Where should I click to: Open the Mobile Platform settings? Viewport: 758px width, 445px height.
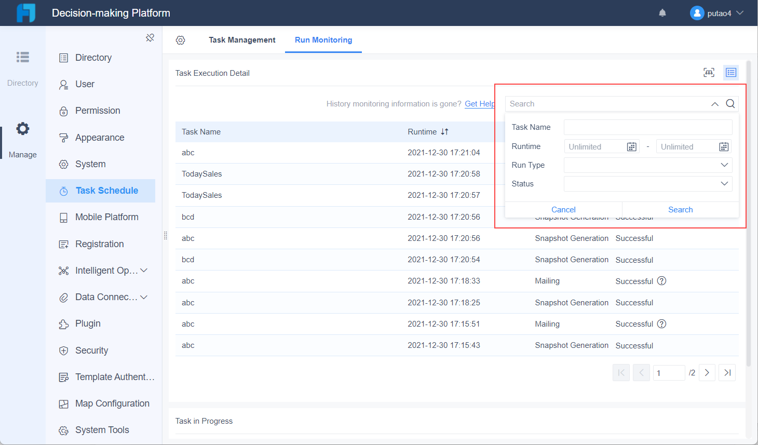(x=106, y=217)
